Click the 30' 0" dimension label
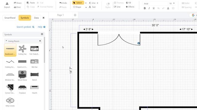197x110 pixels. click(155, 25)
